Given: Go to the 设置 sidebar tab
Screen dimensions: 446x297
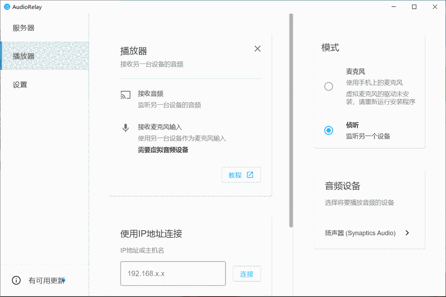Looking at the screenshot, I should point(20,85).
